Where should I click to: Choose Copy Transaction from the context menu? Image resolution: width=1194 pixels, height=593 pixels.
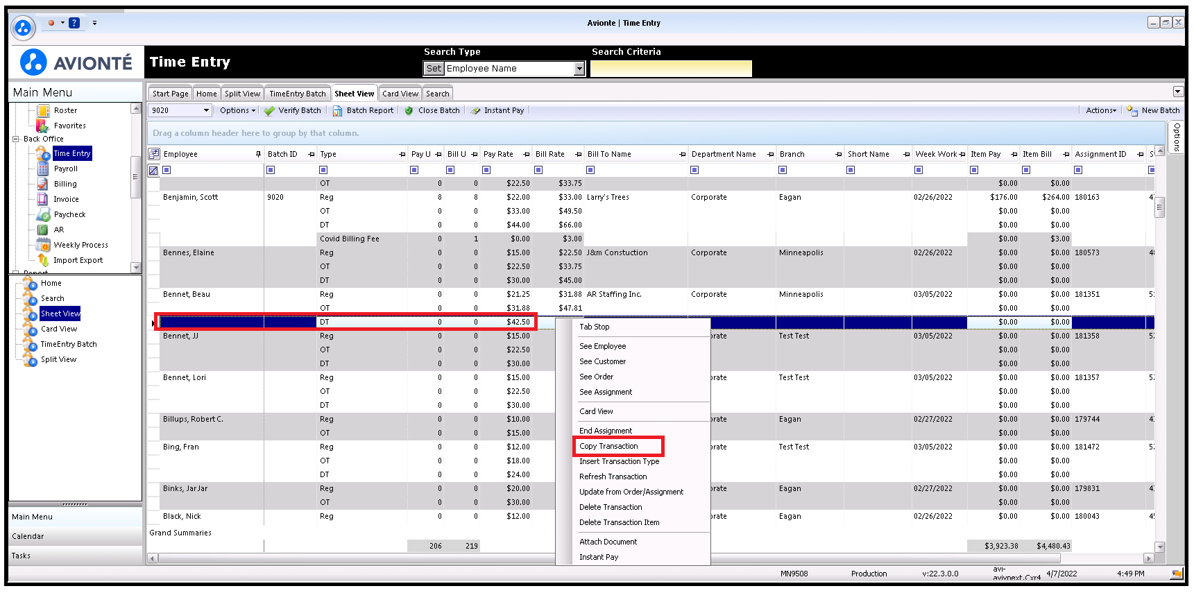[x=608, y=446]
